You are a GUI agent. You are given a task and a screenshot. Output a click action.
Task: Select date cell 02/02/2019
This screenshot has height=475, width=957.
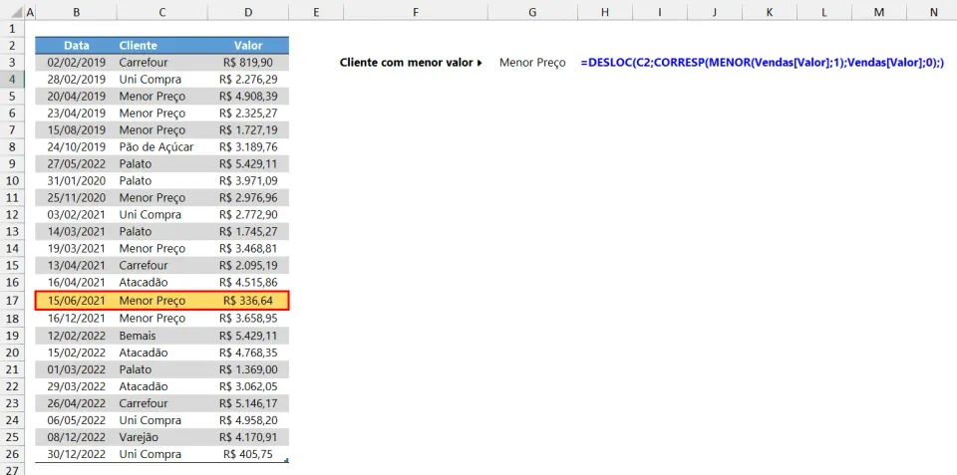coord(77,62)
